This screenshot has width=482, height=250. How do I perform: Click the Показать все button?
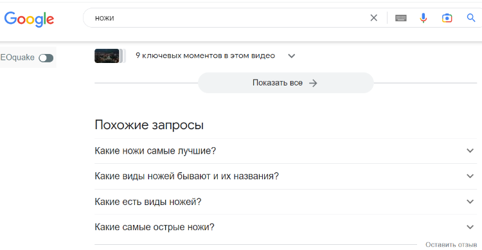pos(285,83)
